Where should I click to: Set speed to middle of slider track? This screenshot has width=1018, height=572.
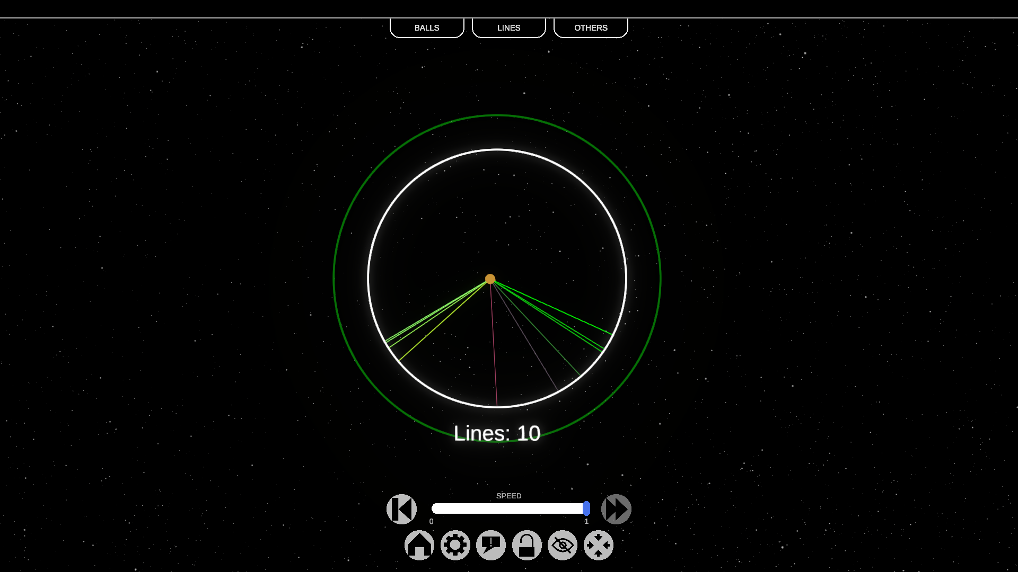(509, 508)
